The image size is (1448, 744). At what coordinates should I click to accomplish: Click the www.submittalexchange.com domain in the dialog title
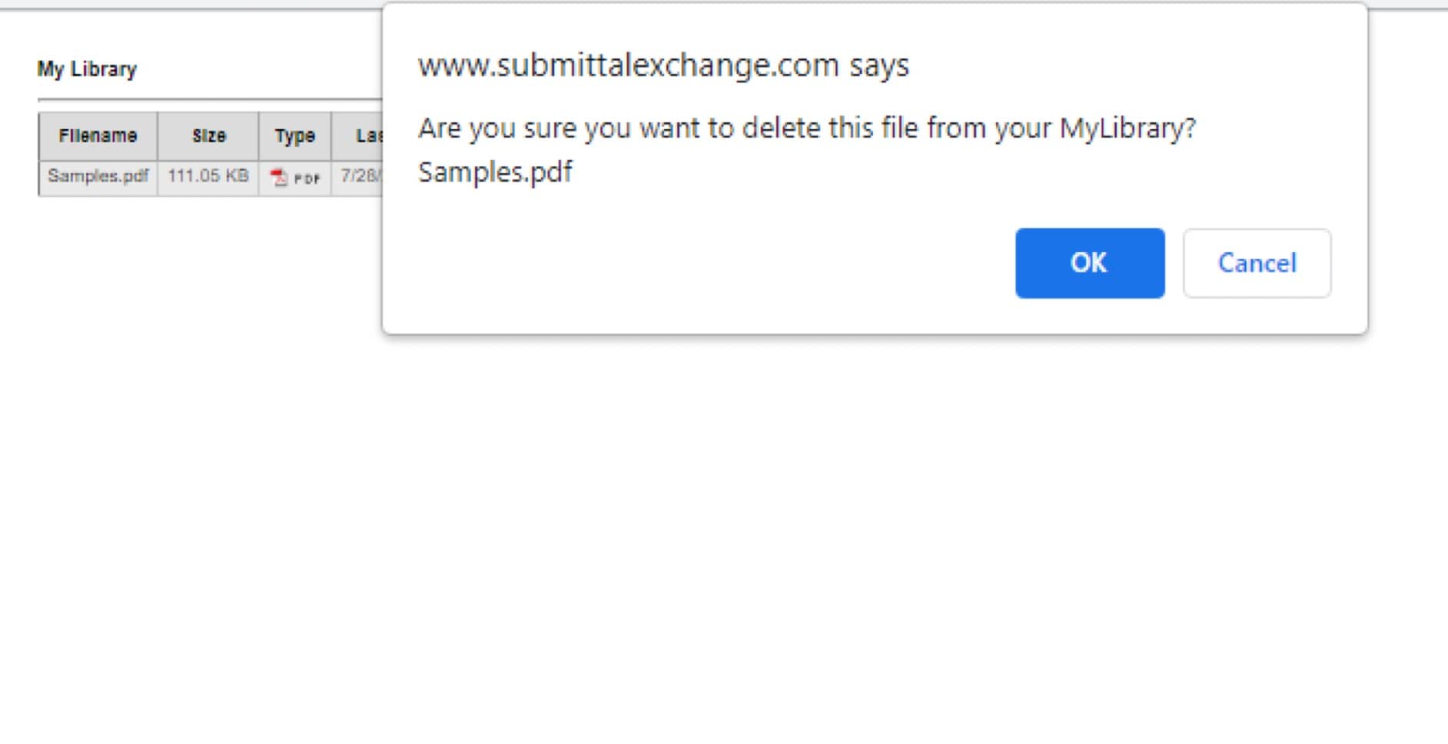[x=628, y=65]
